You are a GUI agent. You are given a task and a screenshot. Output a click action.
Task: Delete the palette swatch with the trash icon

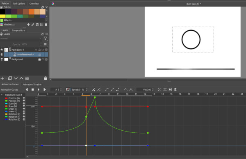click(x=46, y=25)
